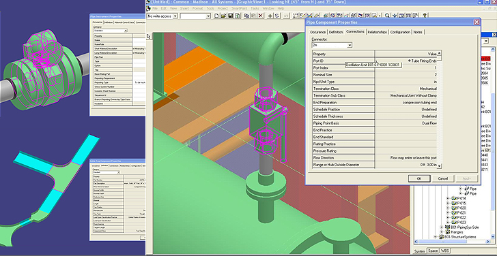Open the Category dropdown in Pipe Instrument Properties
The width and height of the screenshot is (497, 256).
tap(126, 31)
